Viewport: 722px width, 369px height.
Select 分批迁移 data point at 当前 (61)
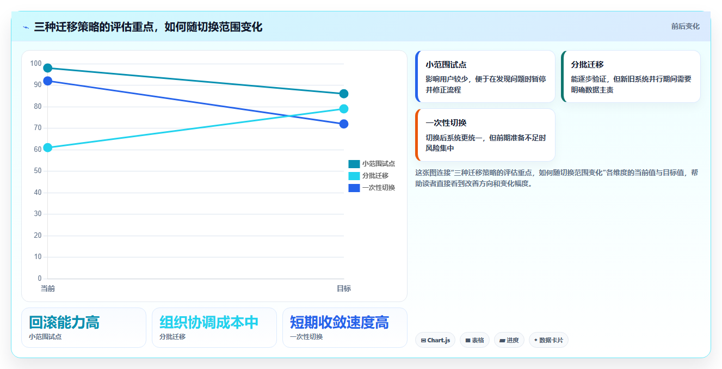point(48,147)
